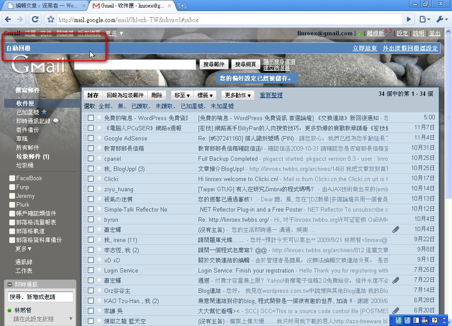The width and height of the screenshot is (452, 326).
Task: Open the 更多動作 dropdown
Action: click(x=238, y=95)
